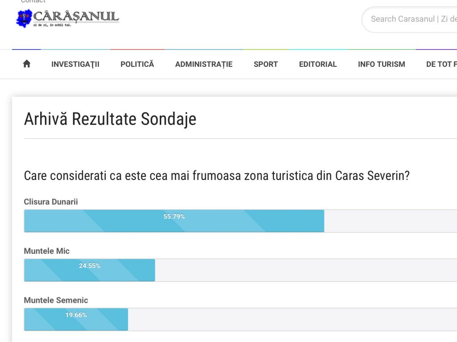Go to the POLITICĂ section
Screen dimensions: 457x342
pos(137,64)
